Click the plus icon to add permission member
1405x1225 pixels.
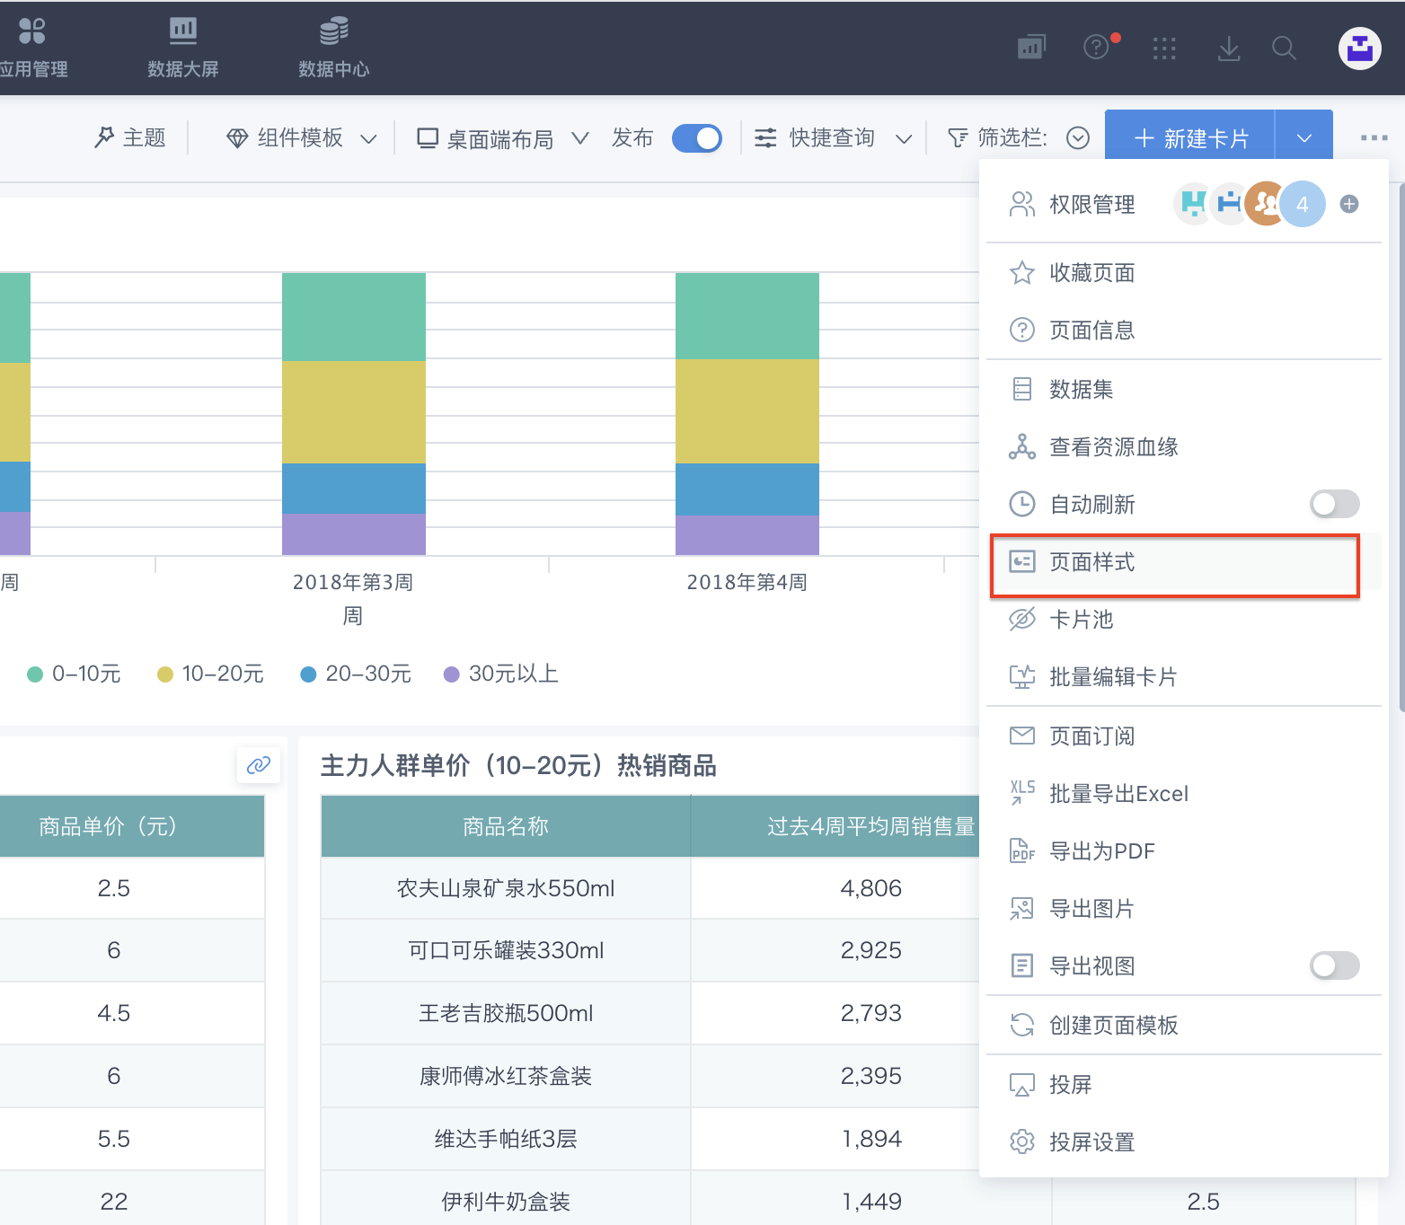pyautogui.click(x=1349, y=204)
